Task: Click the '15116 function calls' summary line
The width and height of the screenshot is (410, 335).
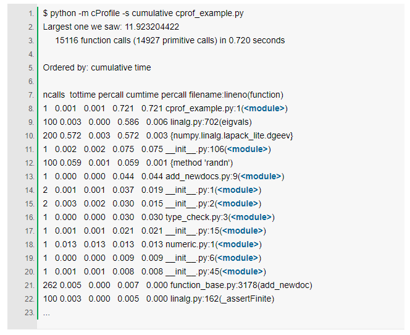Action: tap(170, 41)
